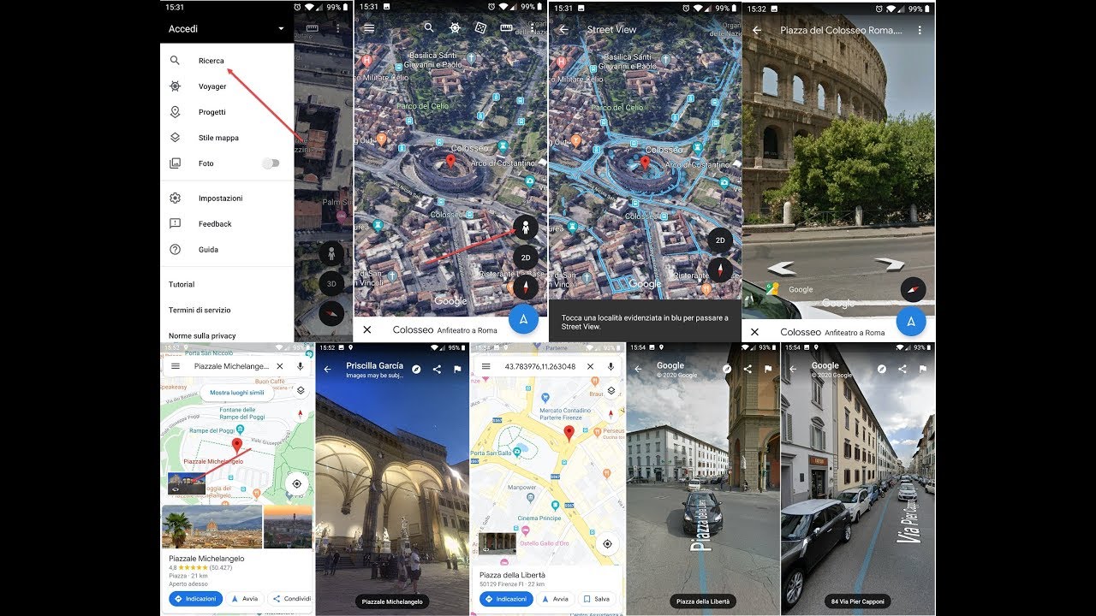Tap my-location button on Piazzale Michelangelo map

297,483
